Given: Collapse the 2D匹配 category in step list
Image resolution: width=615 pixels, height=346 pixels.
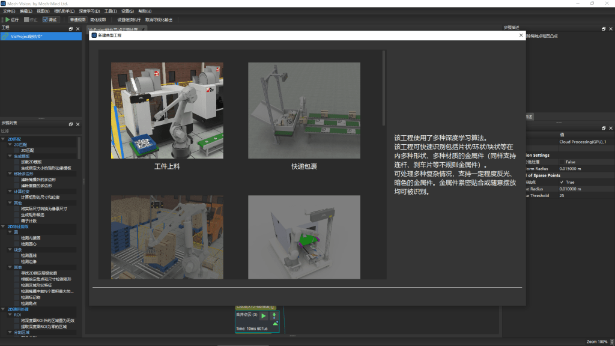Looking at the screenshot, I should (4, 139).
